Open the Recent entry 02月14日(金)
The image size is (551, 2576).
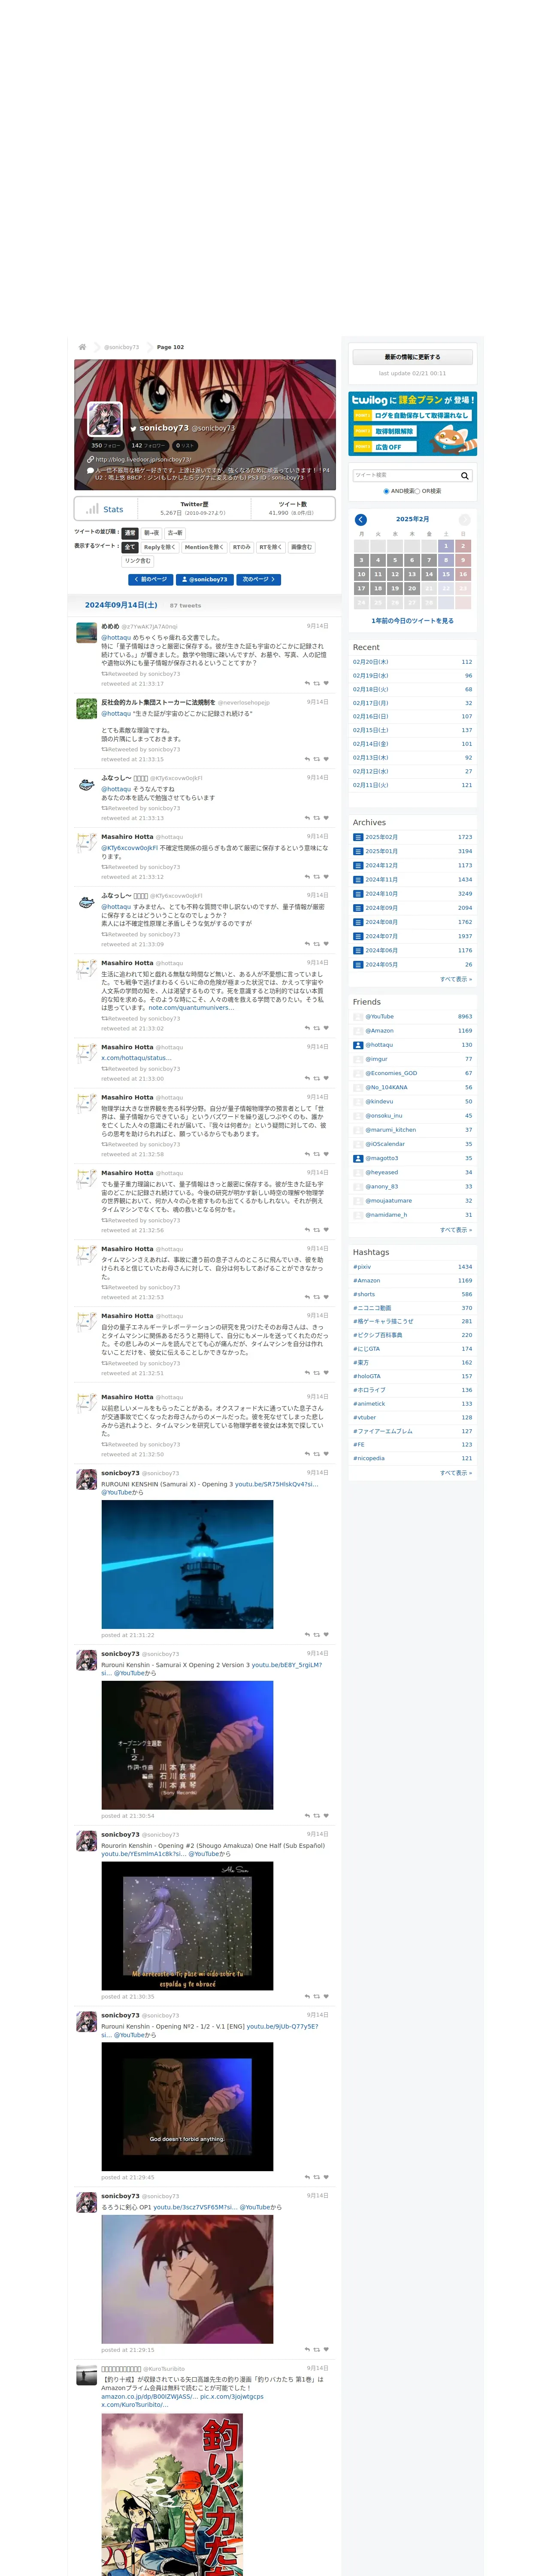pyautogui.click(x=371, y=744)
